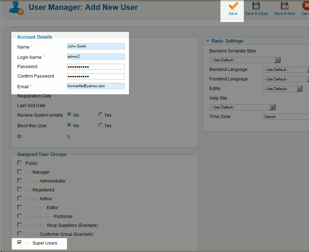
Task: Open the Editor dropdown
Action: pyautogui.click(x=282, y=89)
